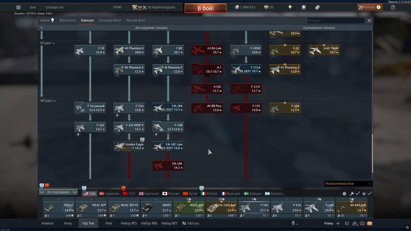Select the F/A-18A aircraft card
The height and width of the screenshot is (231, 411).
click(x=168, y=108)
